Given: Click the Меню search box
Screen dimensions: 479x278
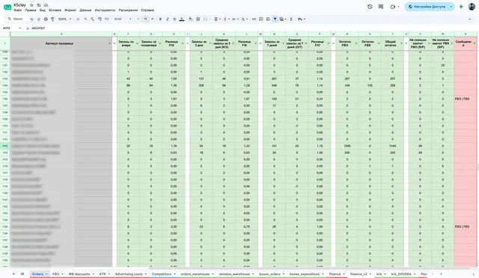Looking at the screenshot, I should pyautogui.click(x=16, y=19).
